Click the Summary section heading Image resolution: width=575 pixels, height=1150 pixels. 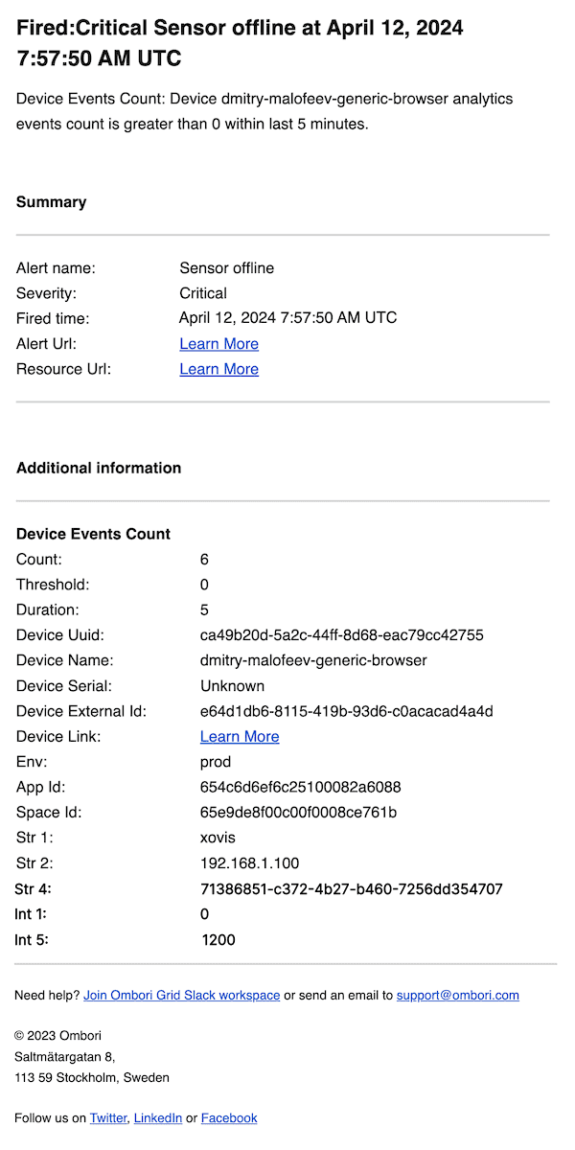[x=51, y=202]
